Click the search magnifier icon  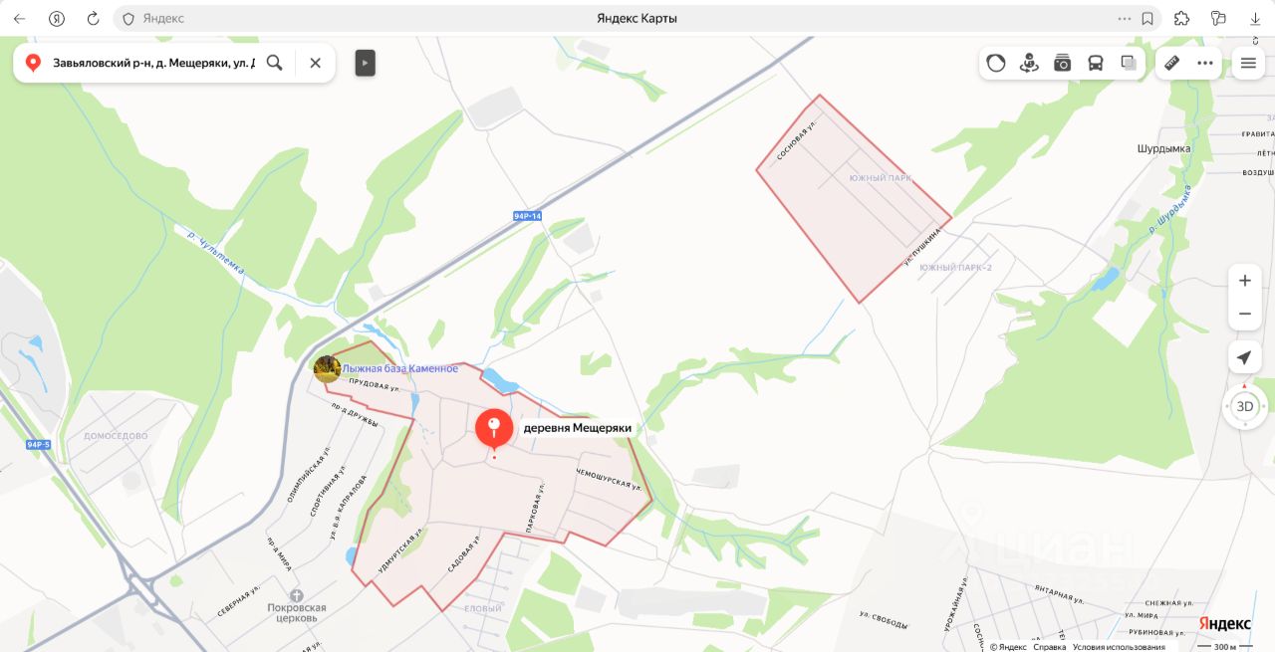click(x=275, y=63)
